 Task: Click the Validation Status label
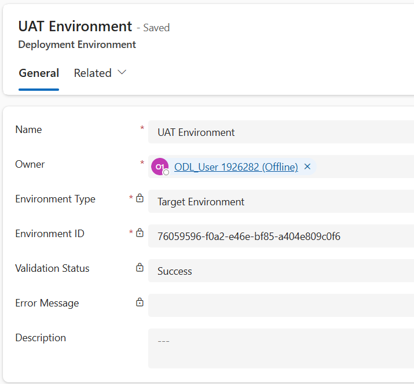[52, 268]
